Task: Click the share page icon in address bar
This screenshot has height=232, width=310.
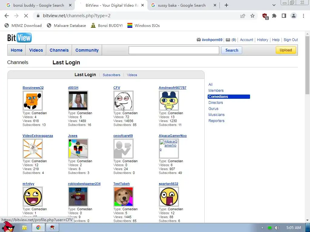Action: point(243,16)
